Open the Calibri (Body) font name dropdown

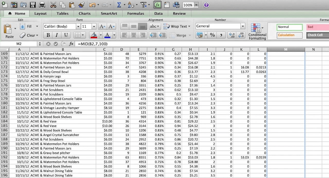coord(78,26)
